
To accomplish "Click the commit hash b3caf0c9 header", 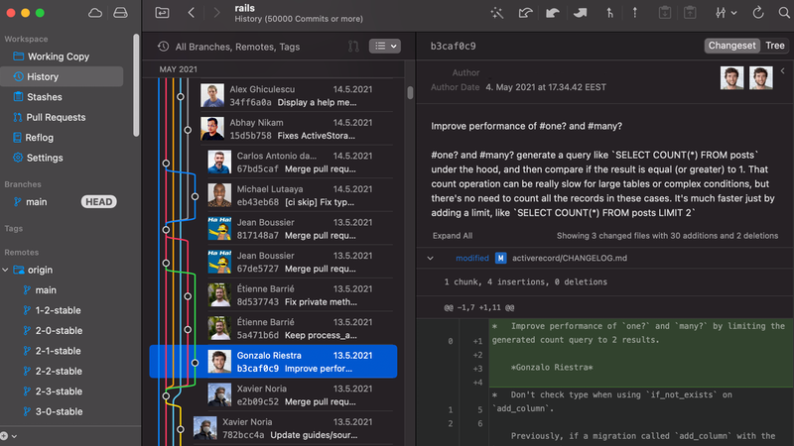I will coord(454,46).
